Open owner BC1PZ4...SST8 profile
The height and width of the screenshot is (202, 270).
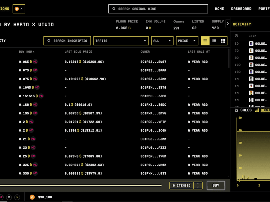point(153,88)
